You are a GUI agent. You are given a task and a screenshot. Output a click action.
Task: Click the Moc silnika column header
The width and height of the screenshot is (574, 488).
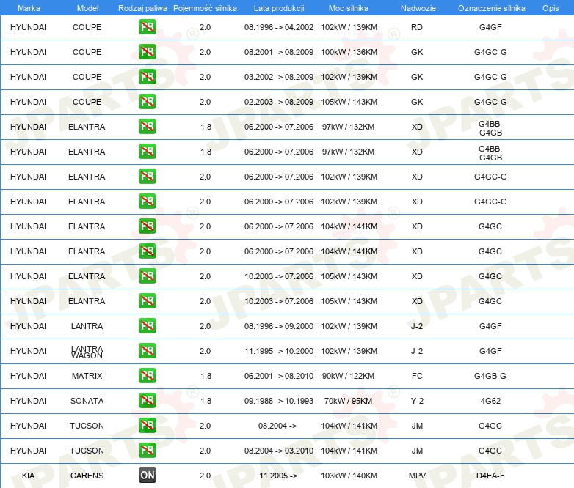[x=349, y=7]
